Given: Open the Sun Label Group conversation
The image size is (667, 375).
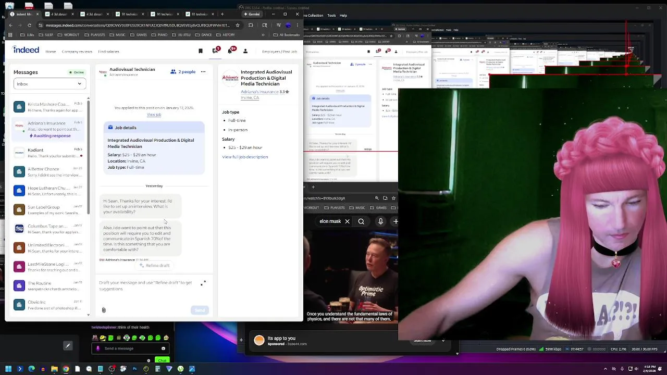Looking at the screenshot, I should [x=48, y=210].
